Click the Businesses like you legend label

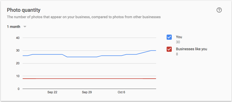pos(191,49)
